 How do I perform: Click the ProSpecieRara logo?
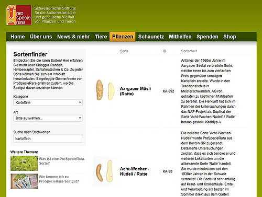19,15
